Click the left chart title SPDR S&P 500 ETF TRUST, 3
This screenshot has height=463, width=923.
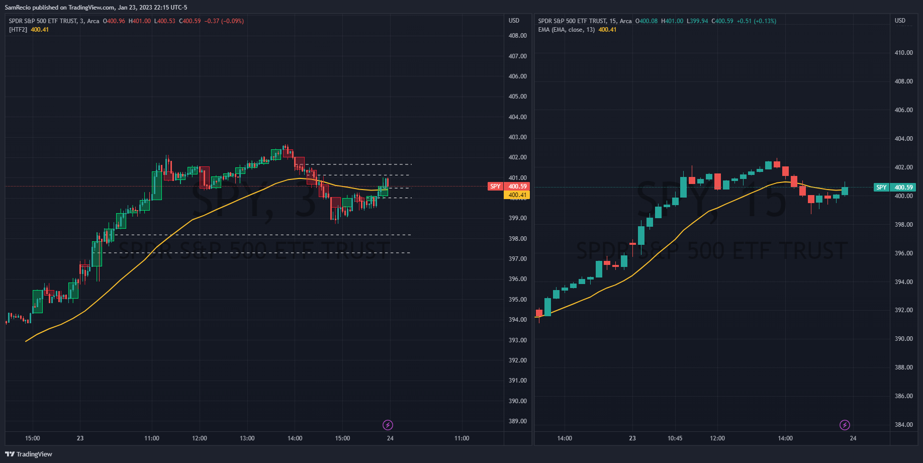[54, 21]
